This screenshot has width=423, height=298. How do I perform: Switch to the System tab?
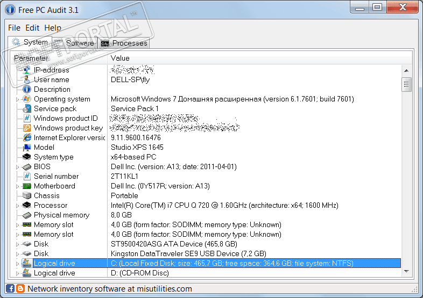(x=30, y=42)
